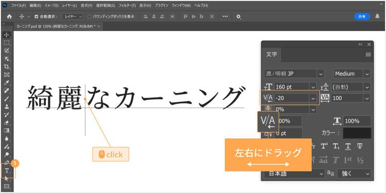
Task: Align right edges in options bar
Action: click(x=162, y=16)
